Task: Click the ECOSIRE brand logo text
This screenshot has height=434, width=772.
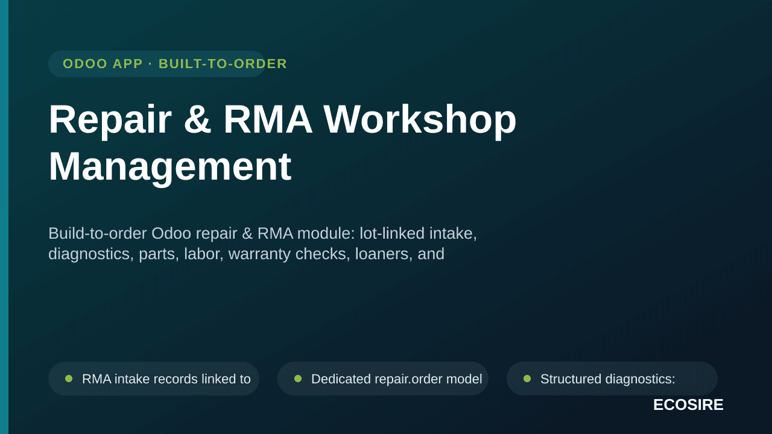Action: coord(688,405)
